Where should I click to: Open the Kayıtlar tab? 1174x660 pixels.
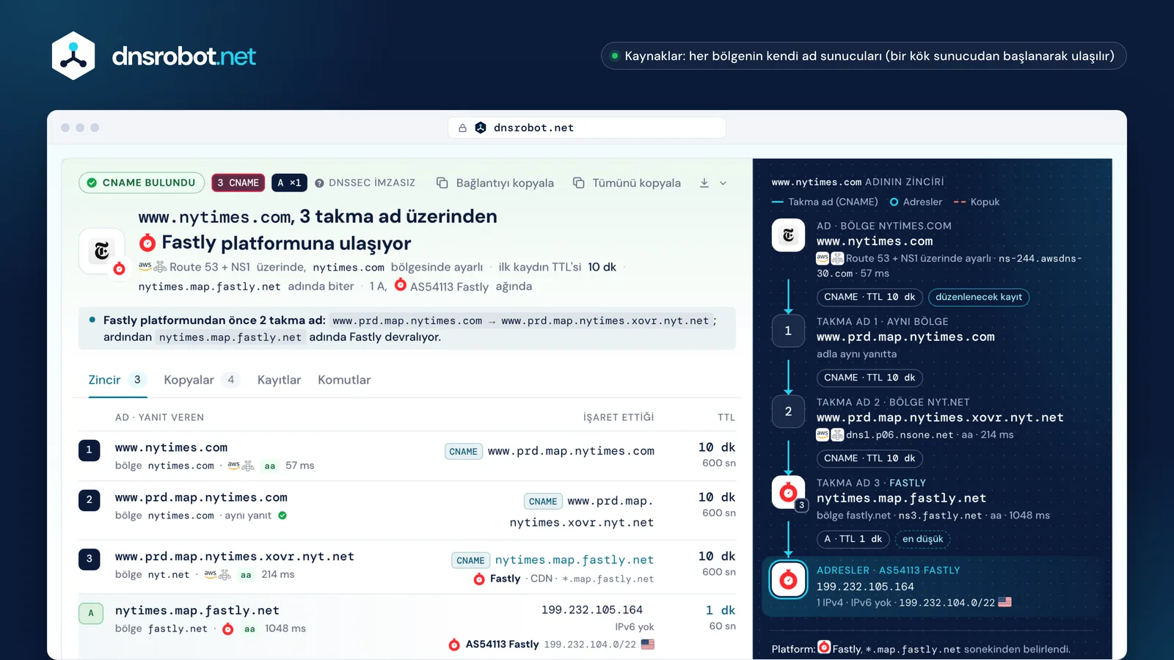[279, 380]
